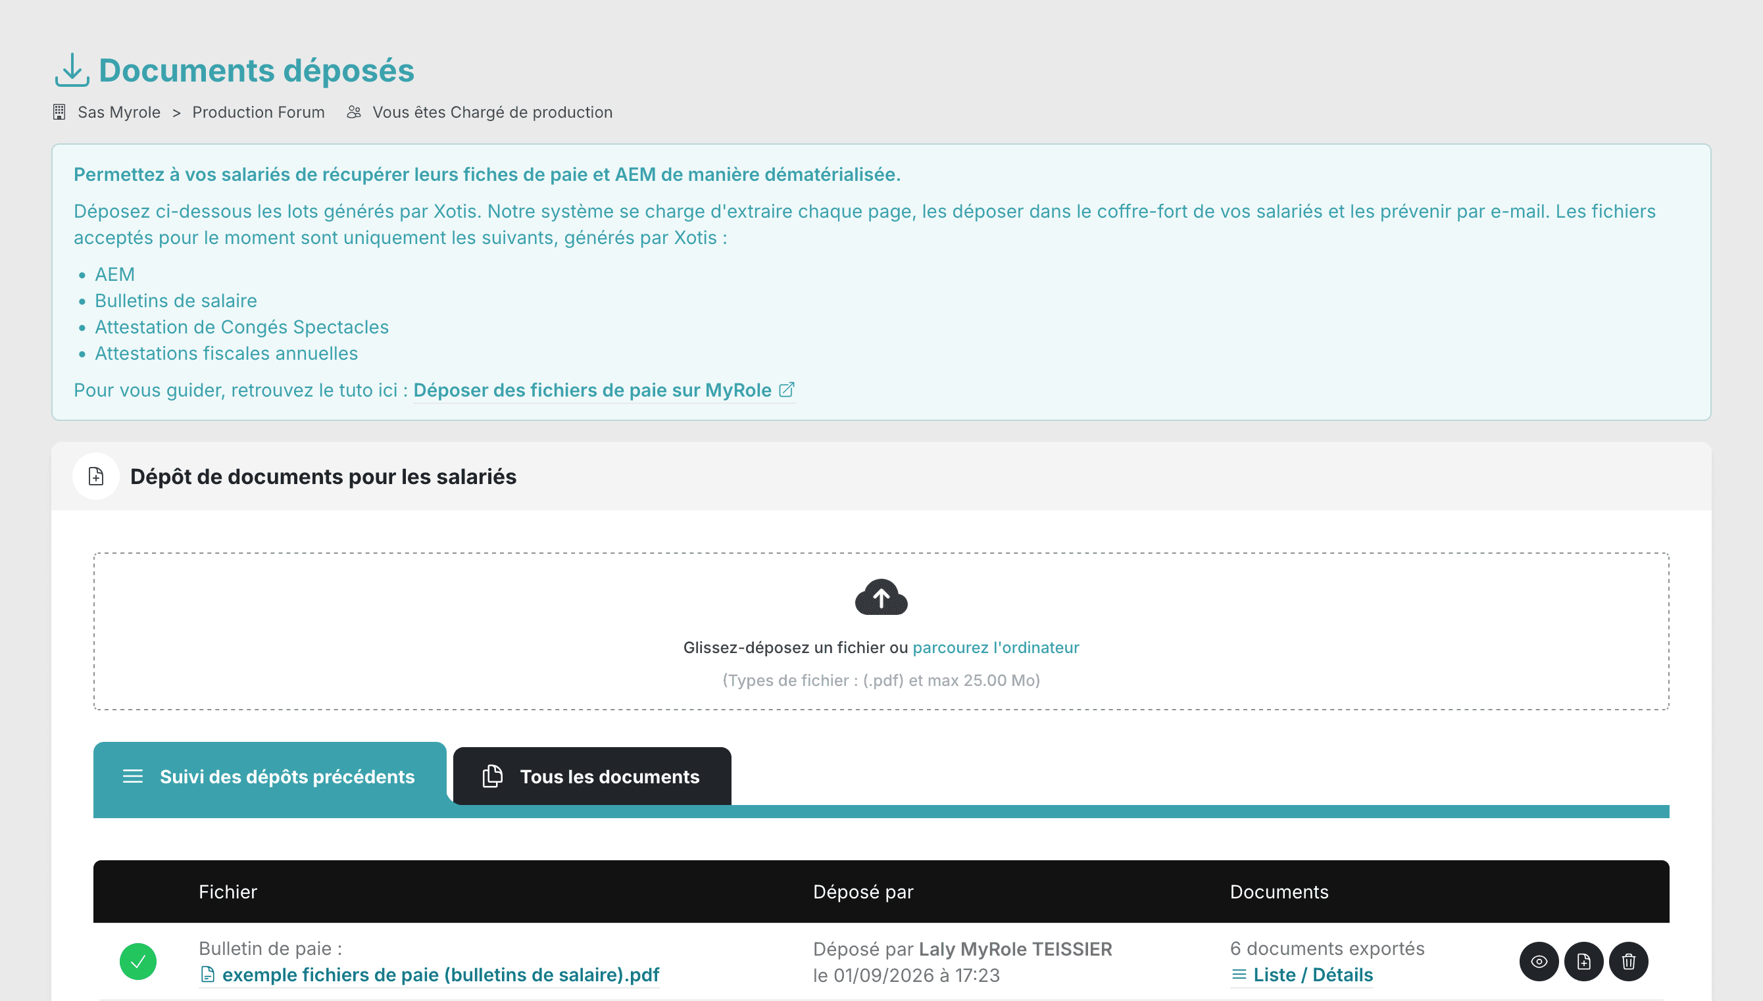Open Suivi des dépôts précédents tab

coord(270,776)
